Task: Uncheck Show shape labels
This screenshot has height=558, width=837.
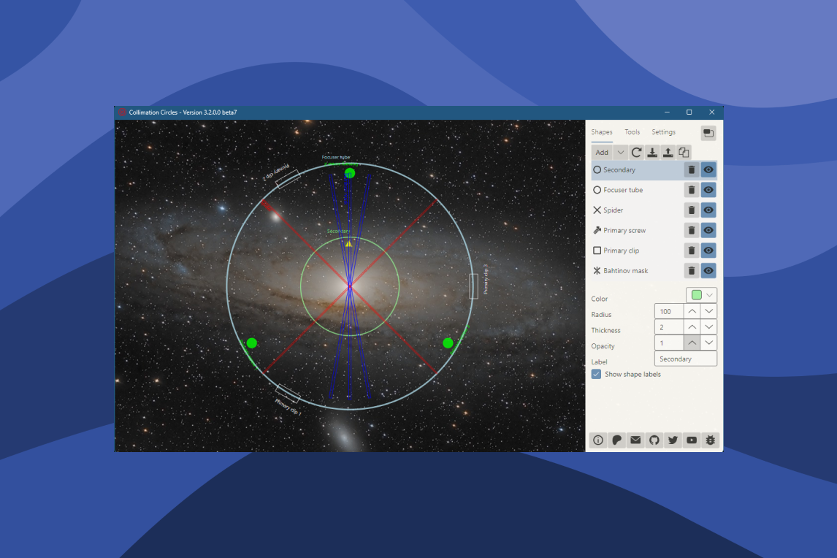Action: (x=596, y=374)
